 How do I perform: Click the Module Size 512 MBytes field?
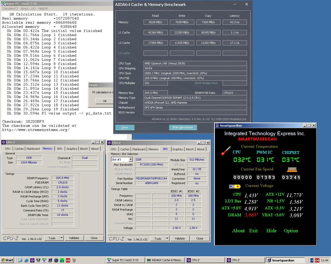[x=197, y=160]
